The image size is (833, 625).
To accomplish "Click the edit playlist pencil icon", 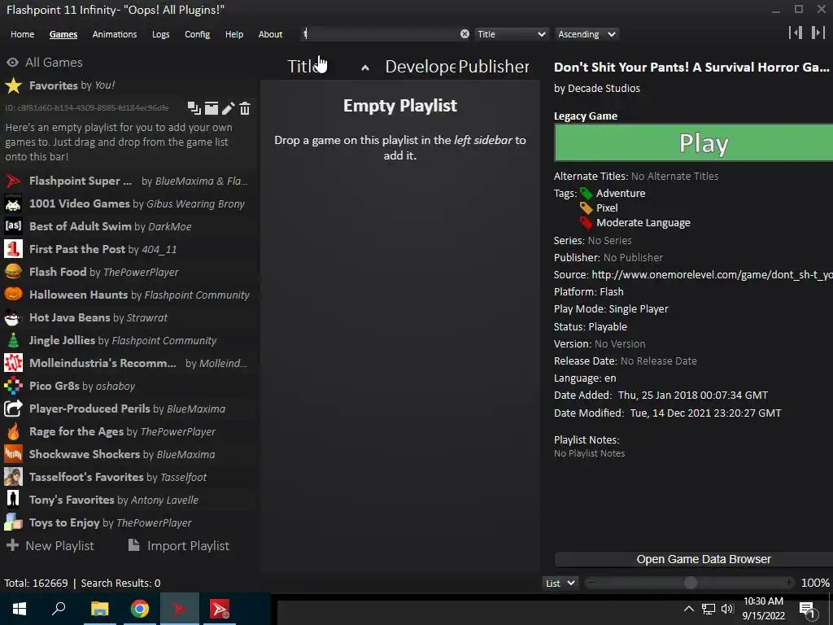I will click(229, 108).
